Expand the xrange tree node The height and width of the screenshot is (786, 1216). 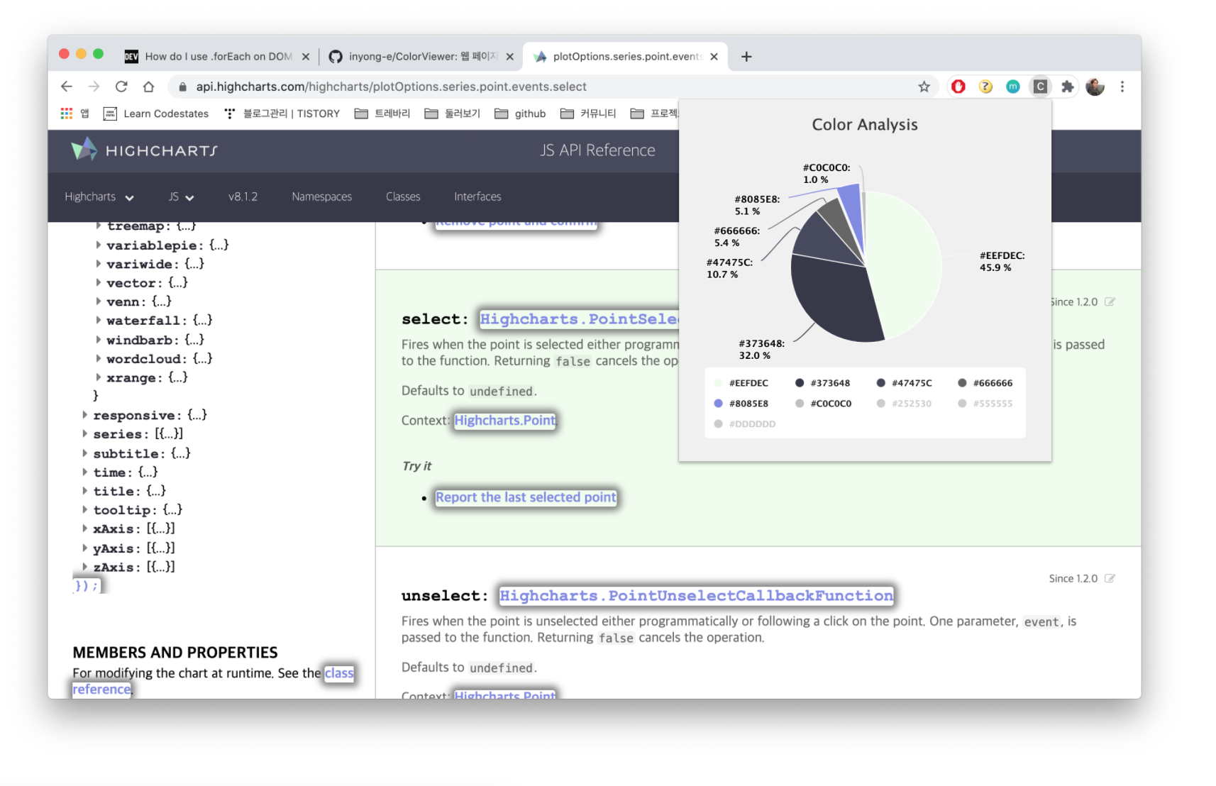(99, 377)
